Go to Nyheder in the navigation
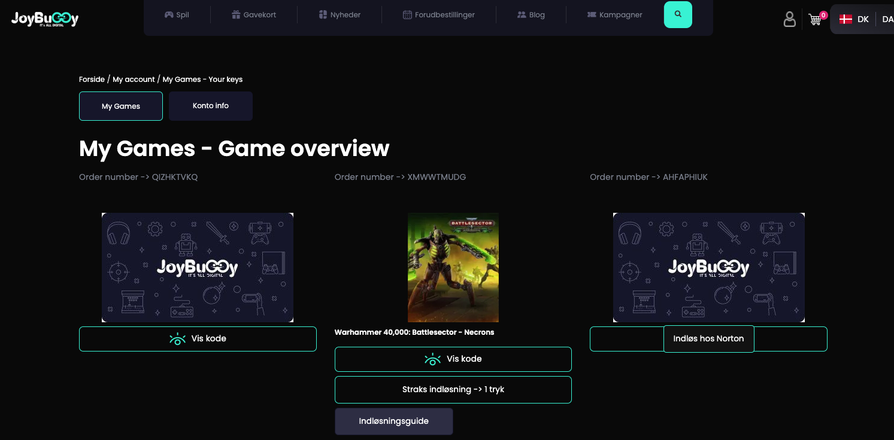 pos(340,15)
